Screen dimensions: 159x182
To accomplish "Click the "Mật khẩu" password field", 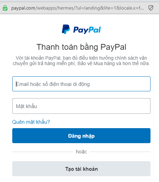I will tap(81, 106).
